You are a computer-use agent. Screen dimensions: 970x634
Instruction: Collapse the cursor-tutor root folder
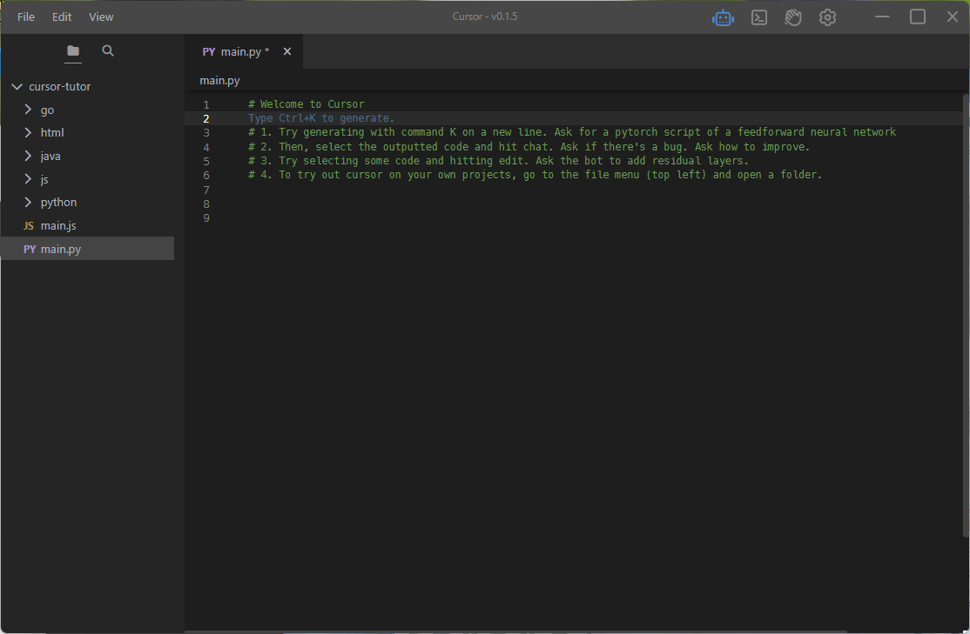tap(17, 87)
